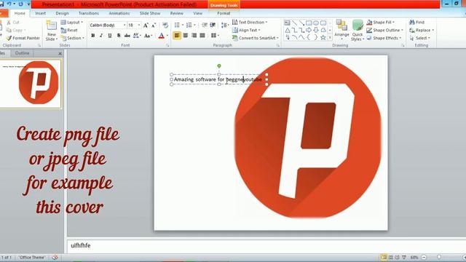Click the zoom out minus button

[424, 257]
